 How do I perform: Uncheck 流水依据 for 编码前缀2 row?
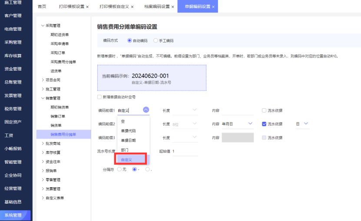(264, 124)
